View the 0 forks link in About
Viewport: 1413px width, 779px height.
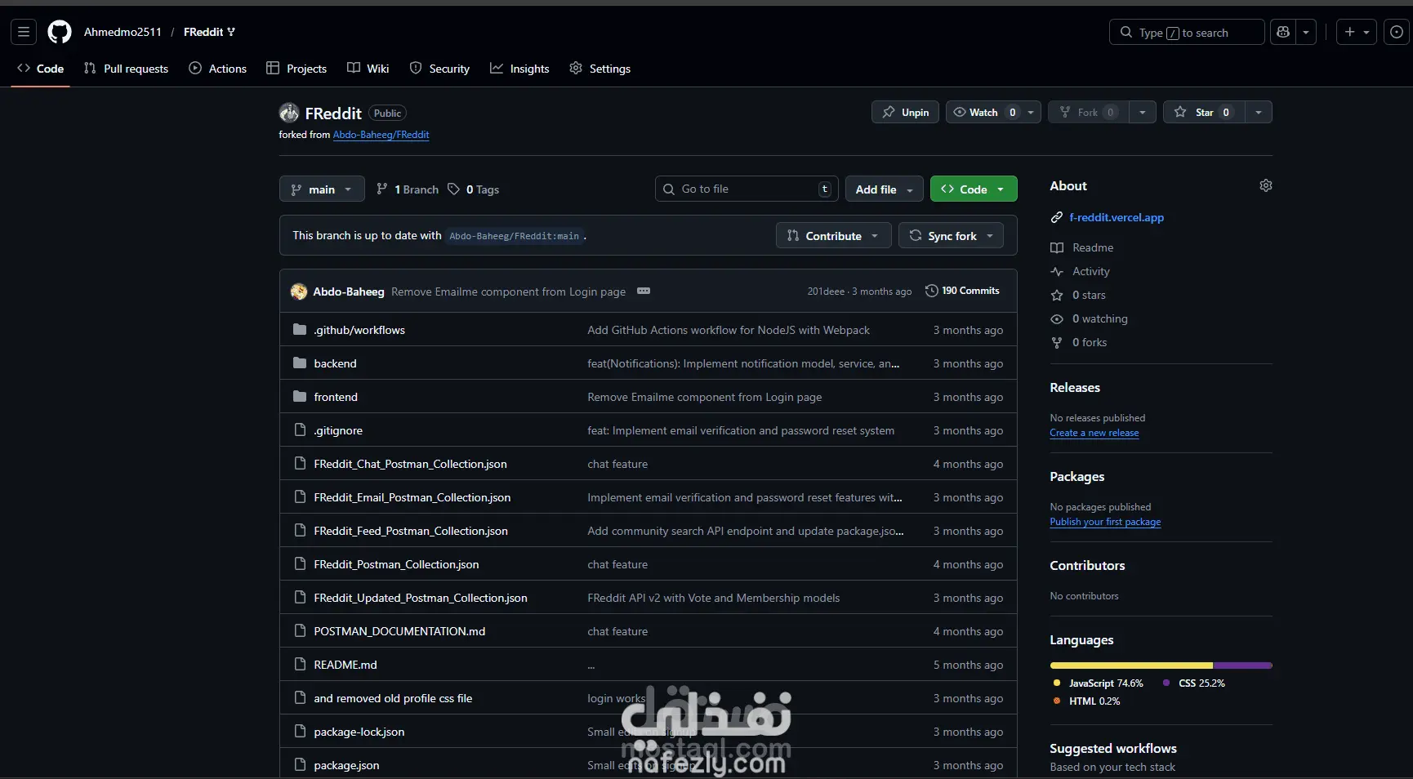[1089, 342]
